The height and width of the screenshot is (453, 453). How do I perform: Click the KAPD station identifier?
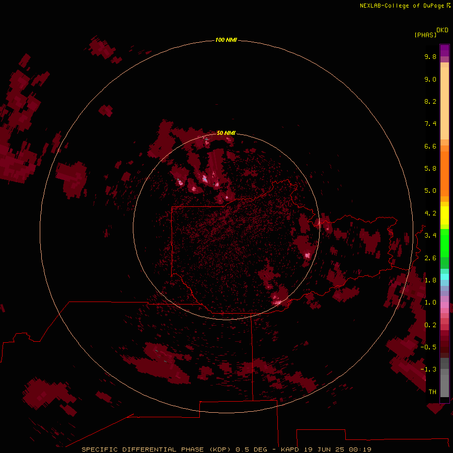(x=290, y=449)
